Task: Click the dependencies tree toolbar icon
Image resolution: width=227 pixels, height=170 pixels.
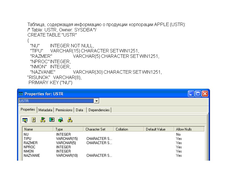Action: coord(70,120)
